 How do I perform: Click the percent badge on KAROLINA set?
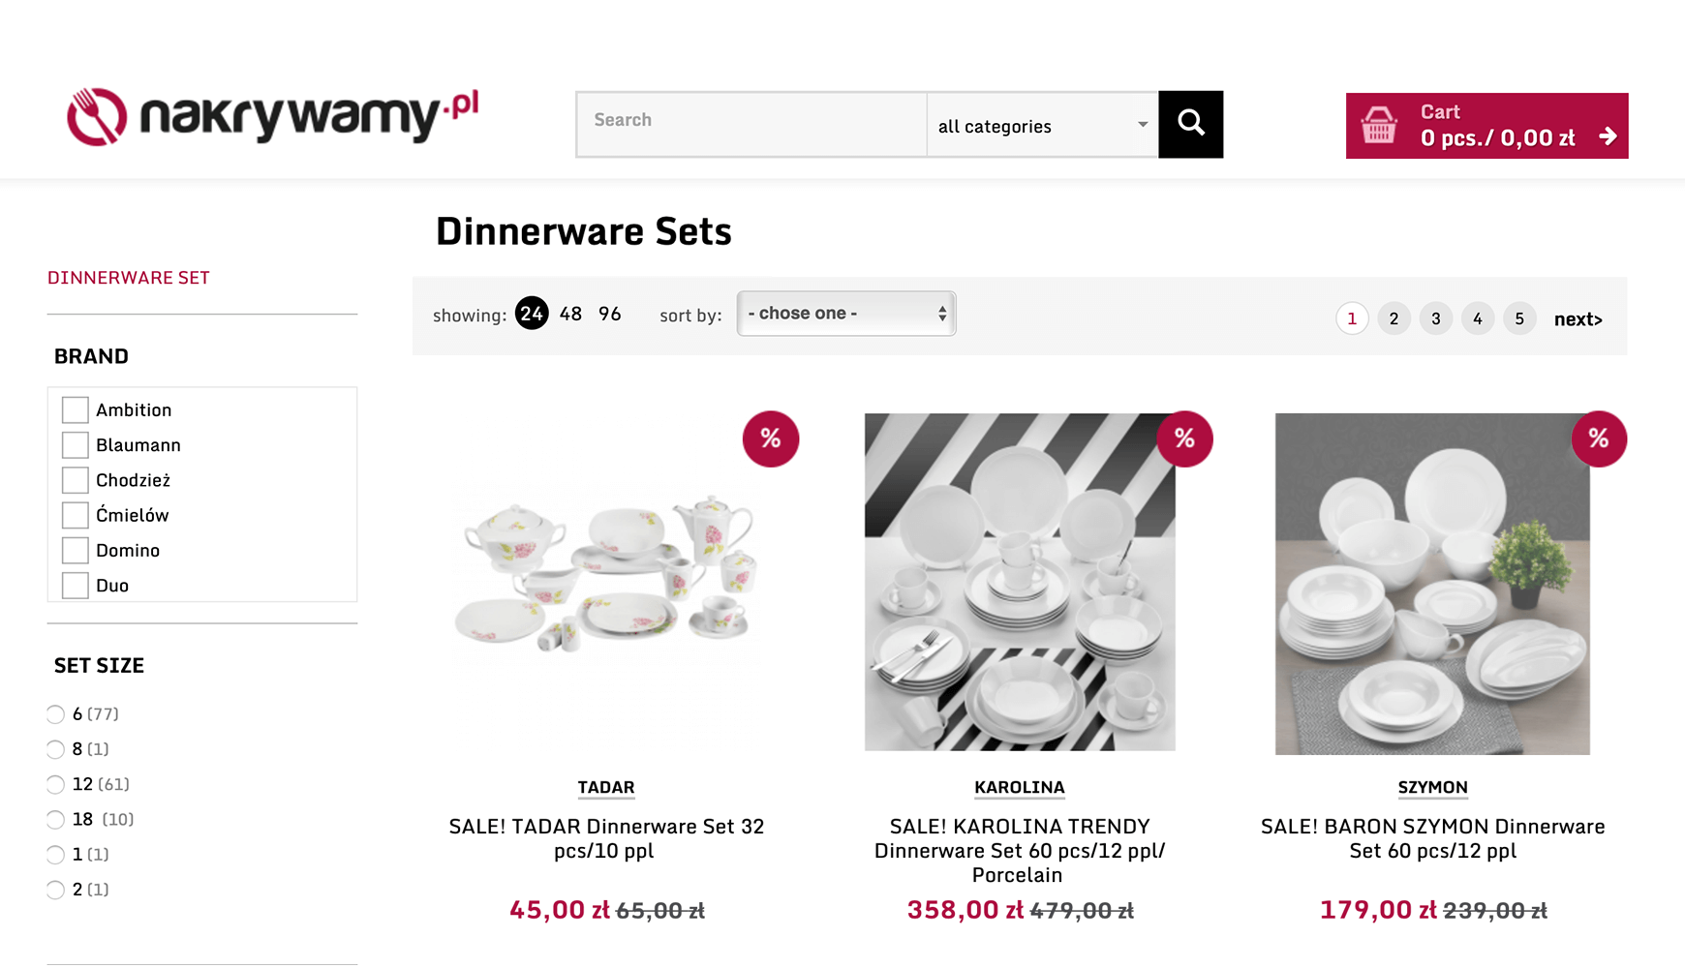click(1184, 439)
